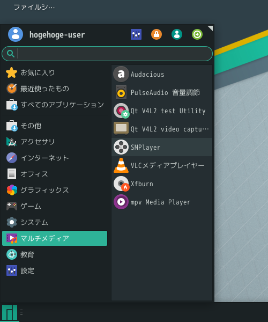Select the その他 category
This screenshot has width=268, height=322.
pos(55,126)
